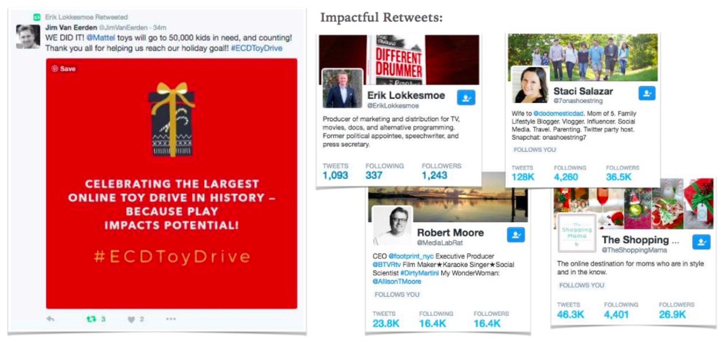Image resolution: width=727 pixels, height=349 pixels.
Task: Click the reply arrow under the tweet
Action: coord(51,319)
